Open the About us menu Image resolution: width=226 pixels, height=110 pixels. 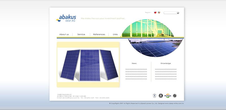(x=64, y=35)
